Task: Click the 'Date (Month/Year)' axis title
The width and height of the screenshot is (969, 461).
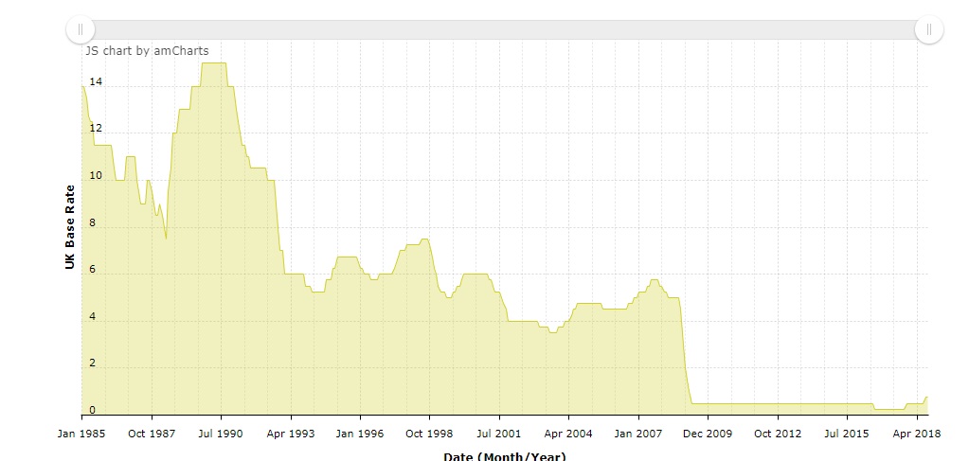Action: pyautogui.click(x=504, y=456)
